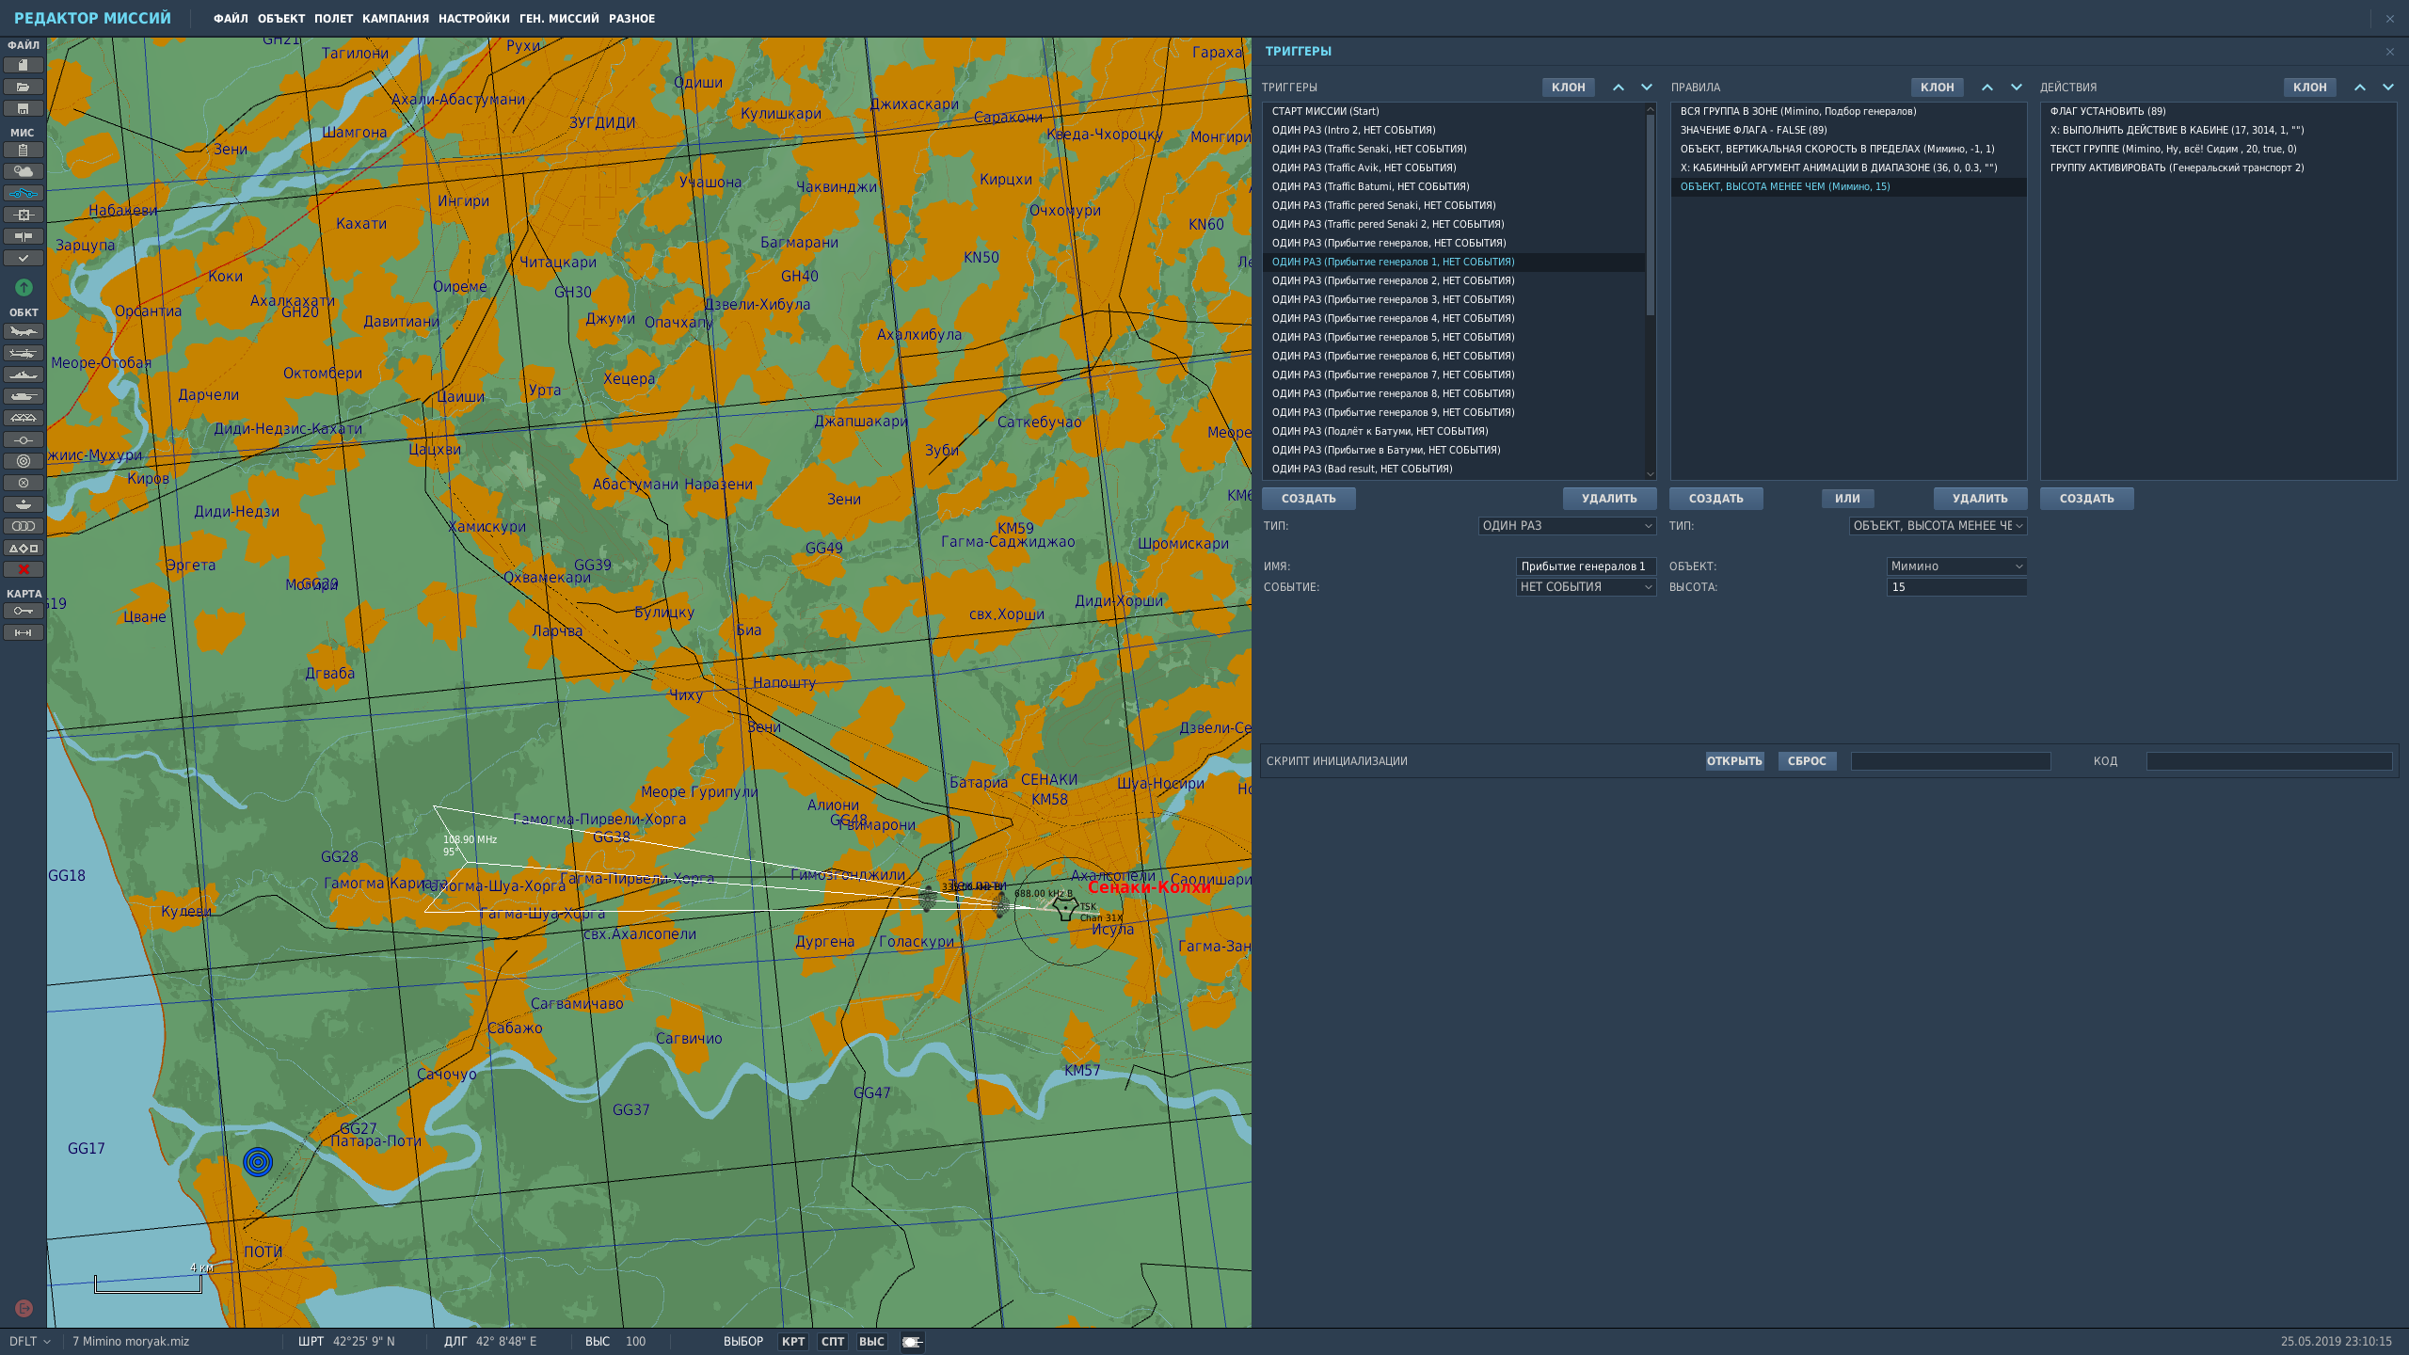Open the КАМПАНИЯ menu
The width and height of the screenshot is (2409, 1355).
coord(395,19)
